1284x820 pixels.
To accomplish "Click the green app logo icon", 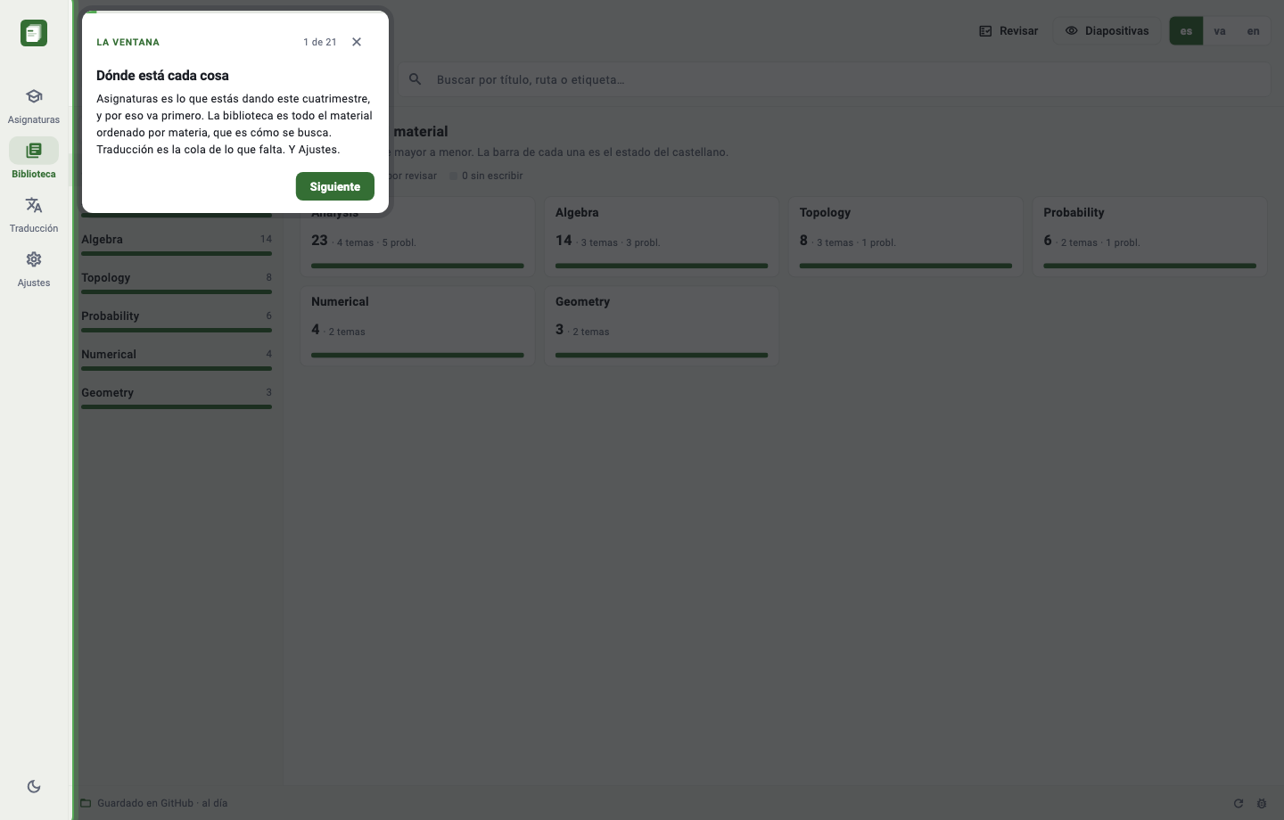I will pos(34,33).
